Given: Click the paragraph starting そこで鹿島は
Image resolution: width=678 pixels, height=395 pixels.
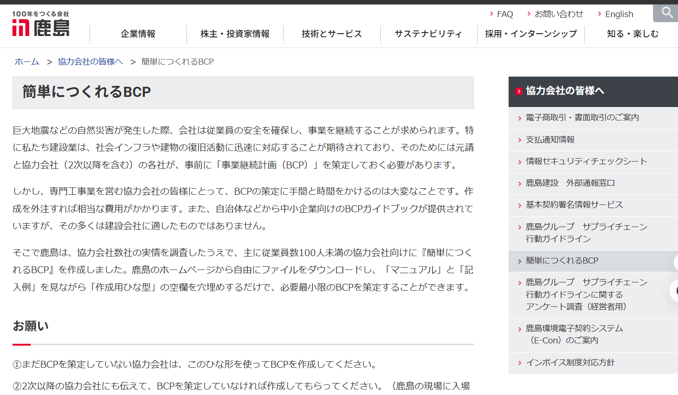Looking at the screenshot, I should pos(243,270).
